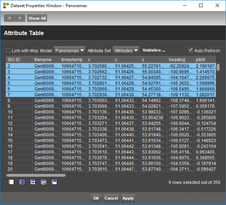226x205 pixels.
Task: Click the app logo in the title bar
Action: (x=6, y=6)
